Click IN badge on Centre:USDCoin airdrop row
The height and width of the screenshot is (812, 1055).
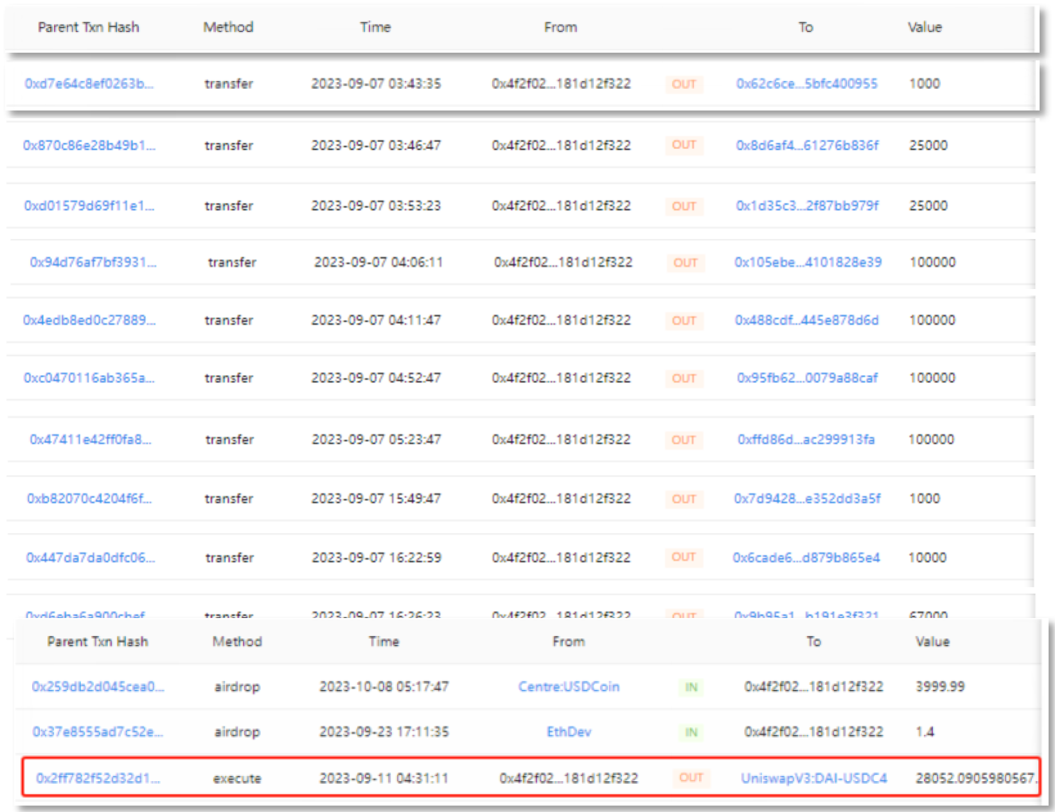(x=691, y=687)
